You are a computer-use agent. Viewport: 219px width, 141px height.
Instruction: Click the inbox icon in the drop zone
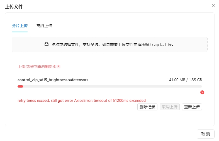47,44
